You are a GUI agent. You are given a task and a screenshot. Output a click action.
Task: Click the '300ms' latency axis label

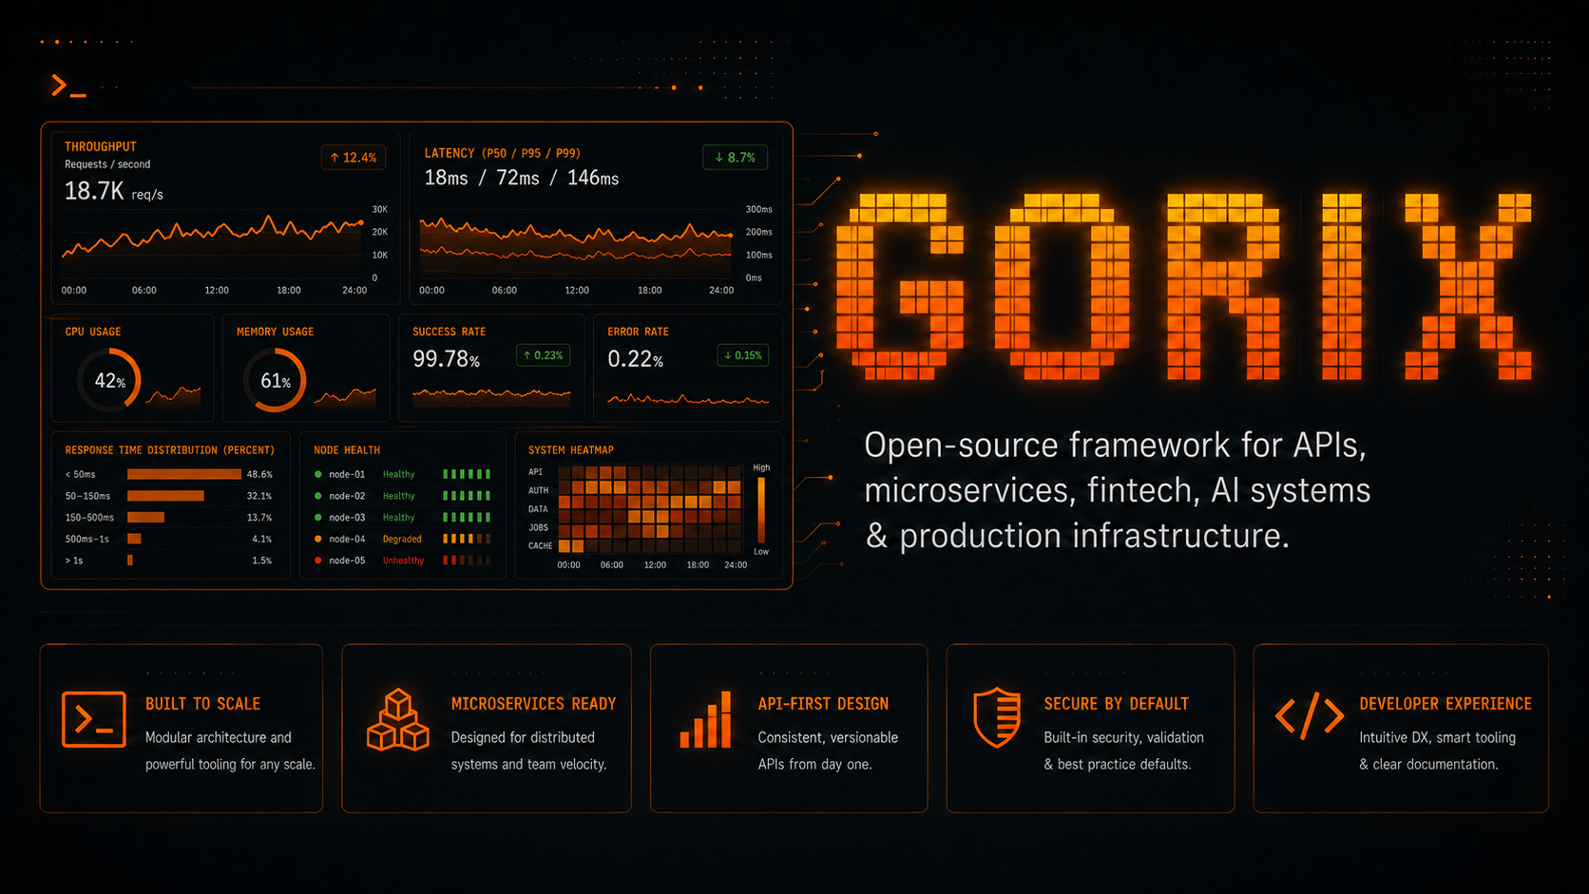[x=758, y=209]
